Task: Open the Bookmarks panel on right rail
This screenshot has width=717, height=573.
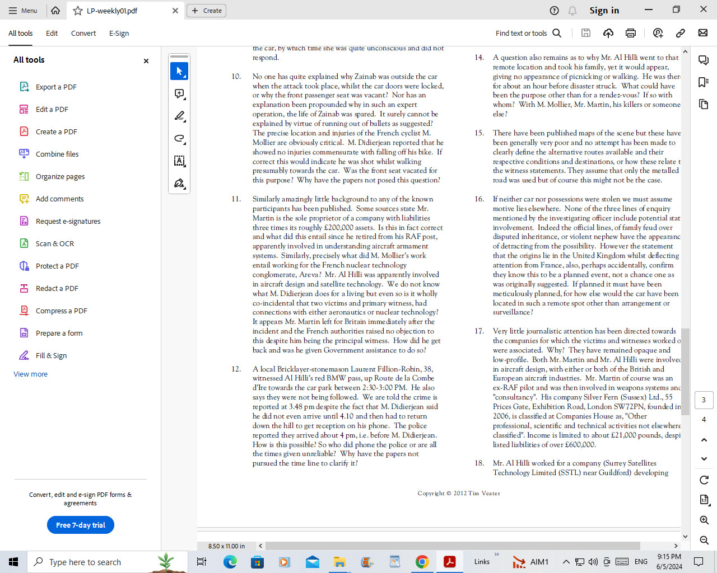Action: [x=704, y=82]
